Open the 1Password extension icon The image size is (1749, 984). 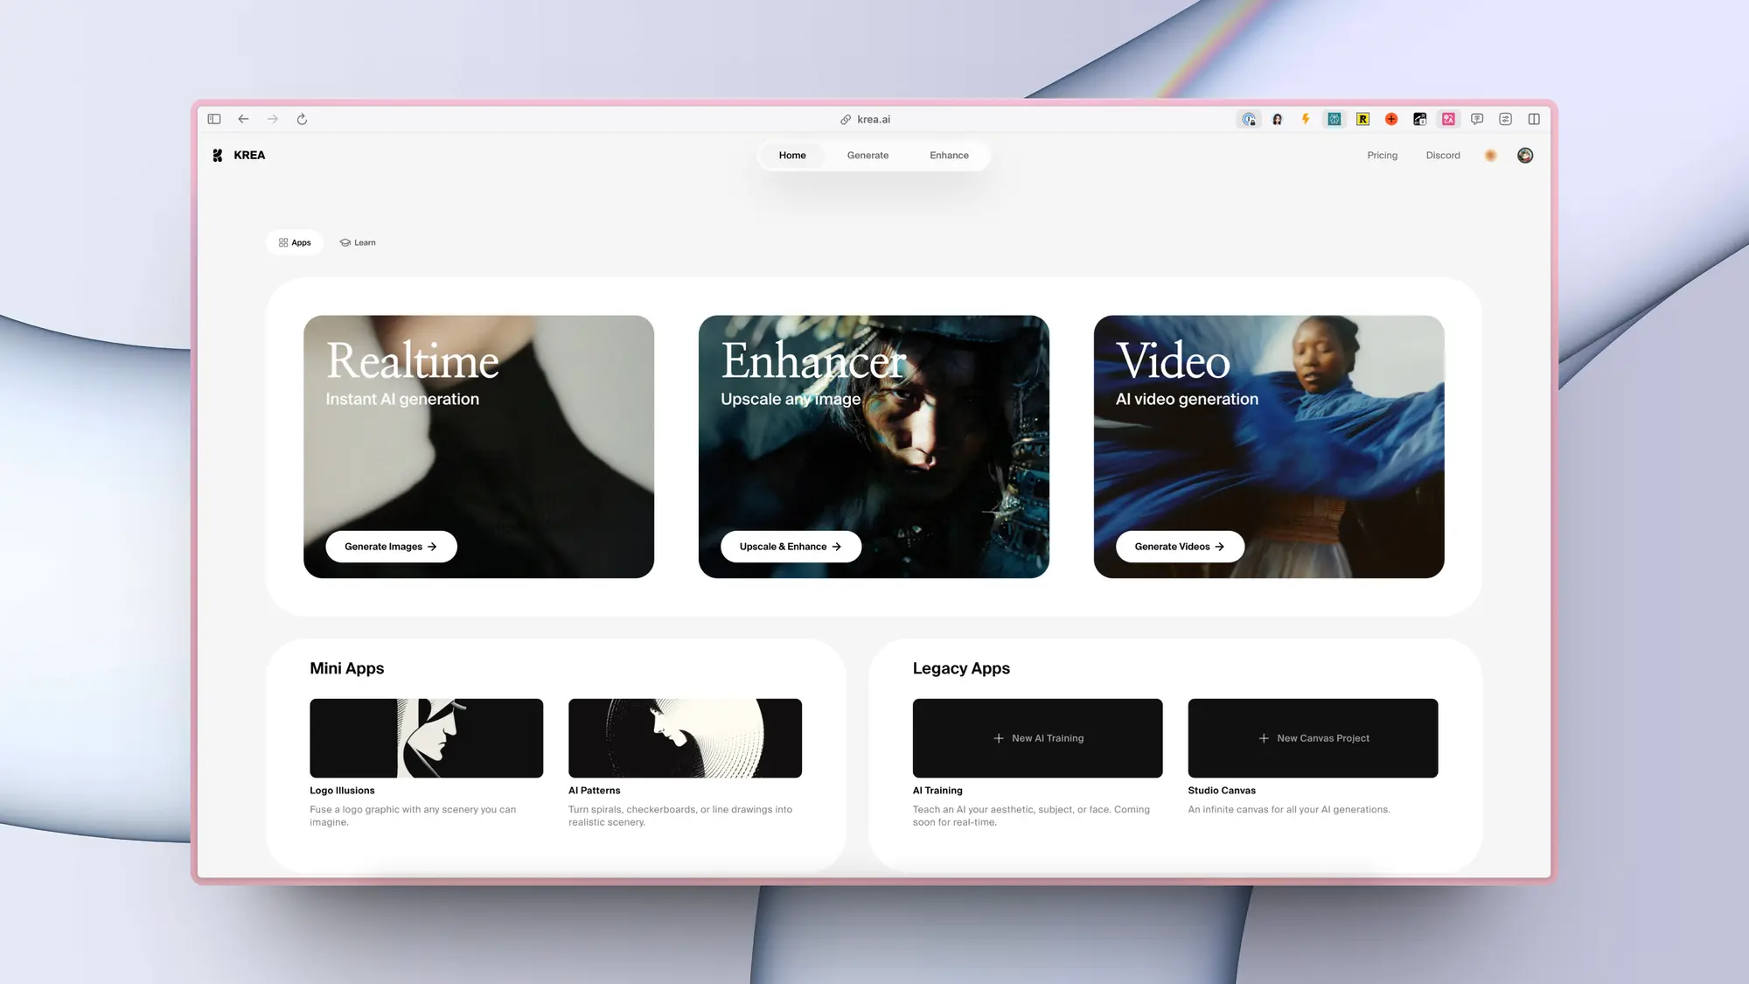(x=1249, y=119)
